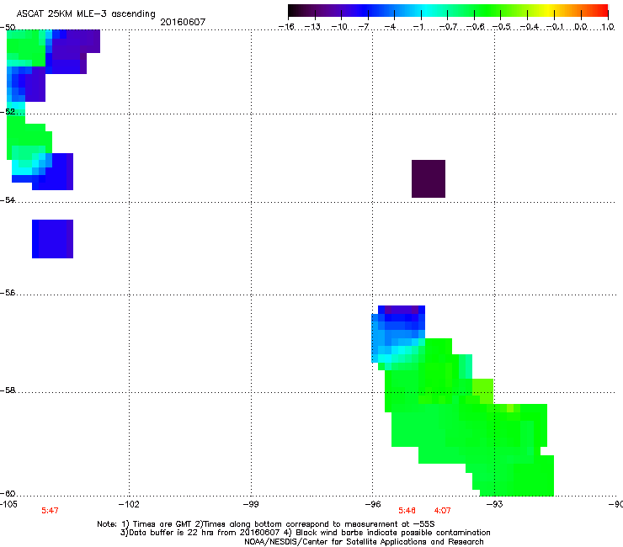Screen dimensions: 623x547
Task: Click the colorbar label -16
Action: coord(286,27)
